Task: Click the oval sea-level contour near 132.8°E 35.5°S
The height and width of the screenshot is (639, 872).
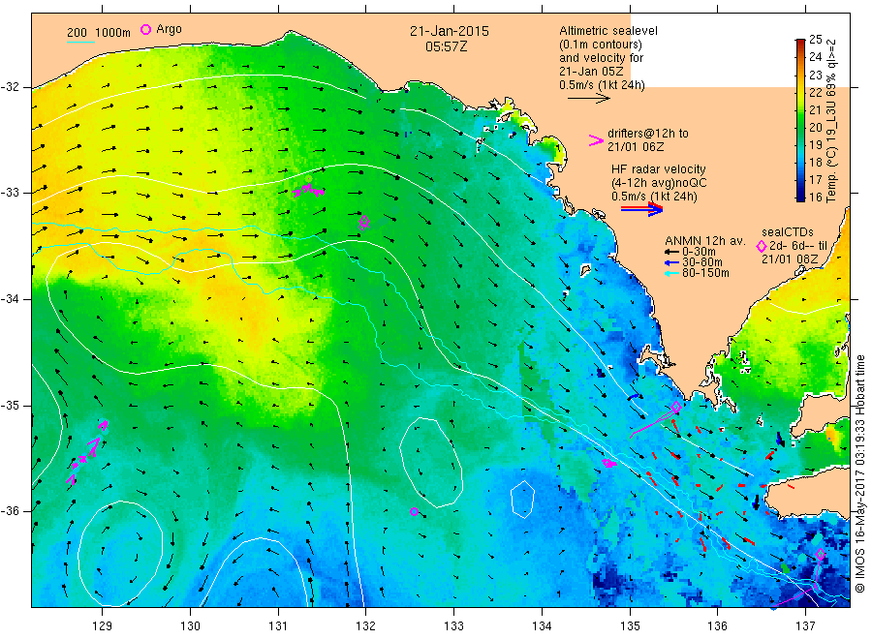Action: click(431, 462)
